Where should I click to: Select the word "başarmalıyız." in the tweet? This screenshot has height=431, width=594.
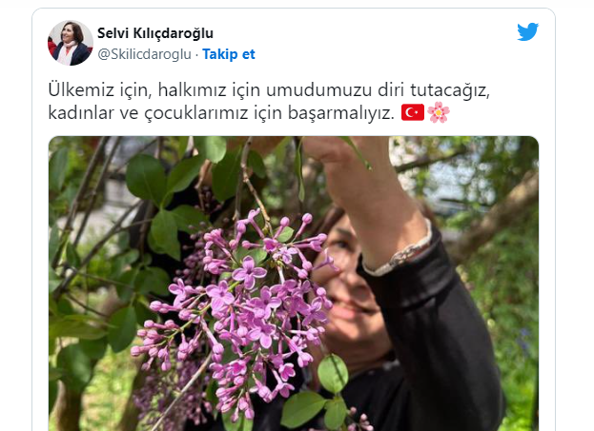(x=341, y=113)
